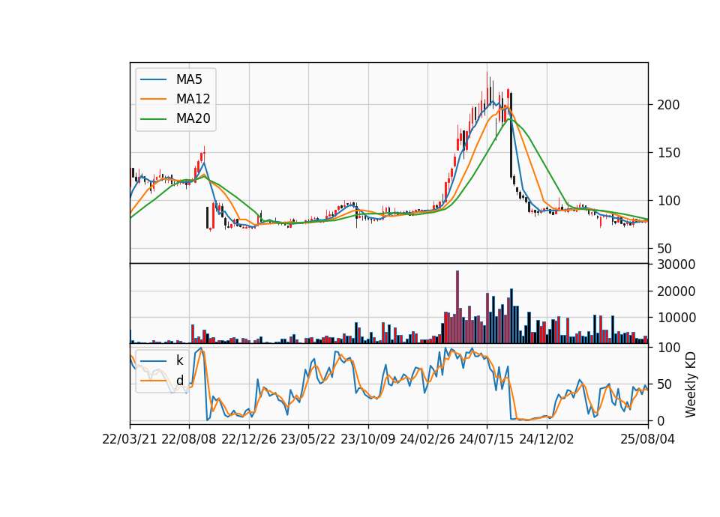Click the d legend label
Viewport: 720px width, 517px height.
180,381
